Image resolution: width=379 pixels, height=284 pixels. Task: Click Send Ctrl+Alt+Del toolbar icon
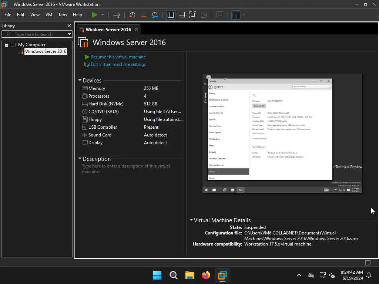point(117,15)
